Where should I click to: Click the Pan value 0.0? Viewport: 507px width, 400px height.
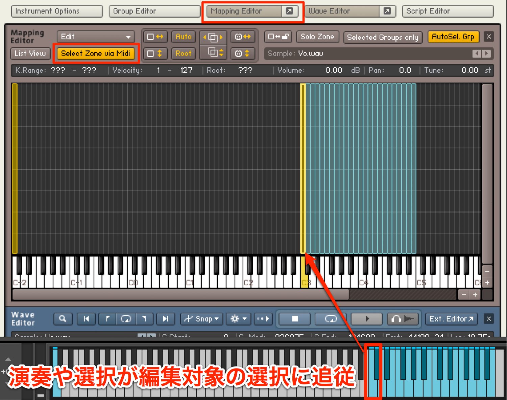click(x=405, y=70)
